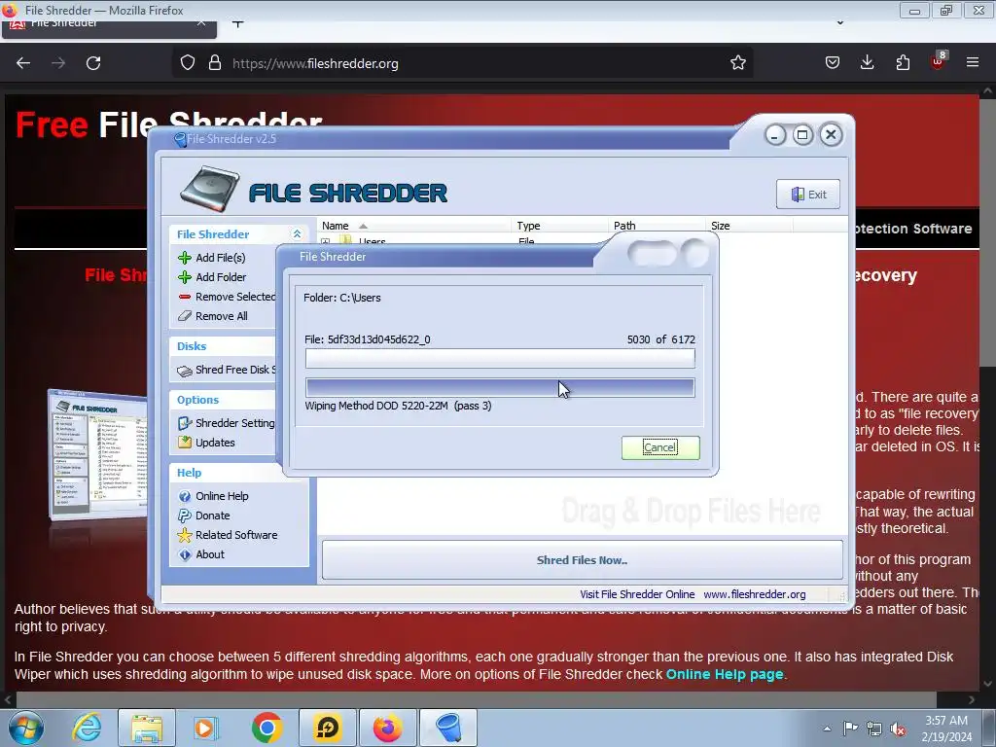Open the www.fileshredder.org link
The height and width of the screenshot is (747, 996).
click(x=754, y=594)
